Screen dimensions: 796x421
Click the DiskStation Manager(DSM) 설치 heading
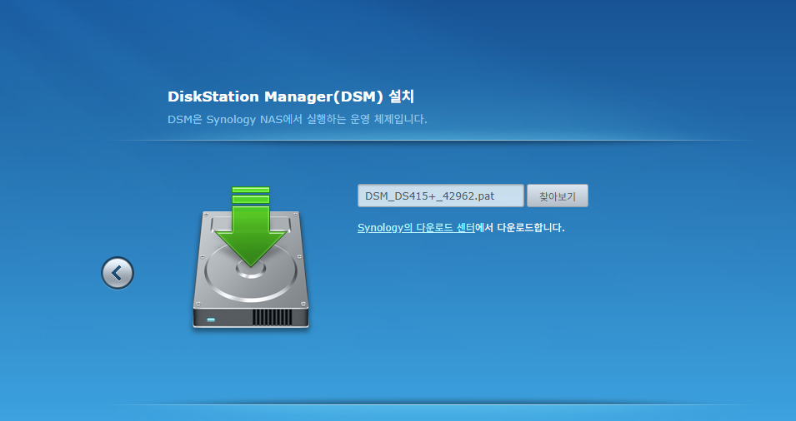[291, 97]
